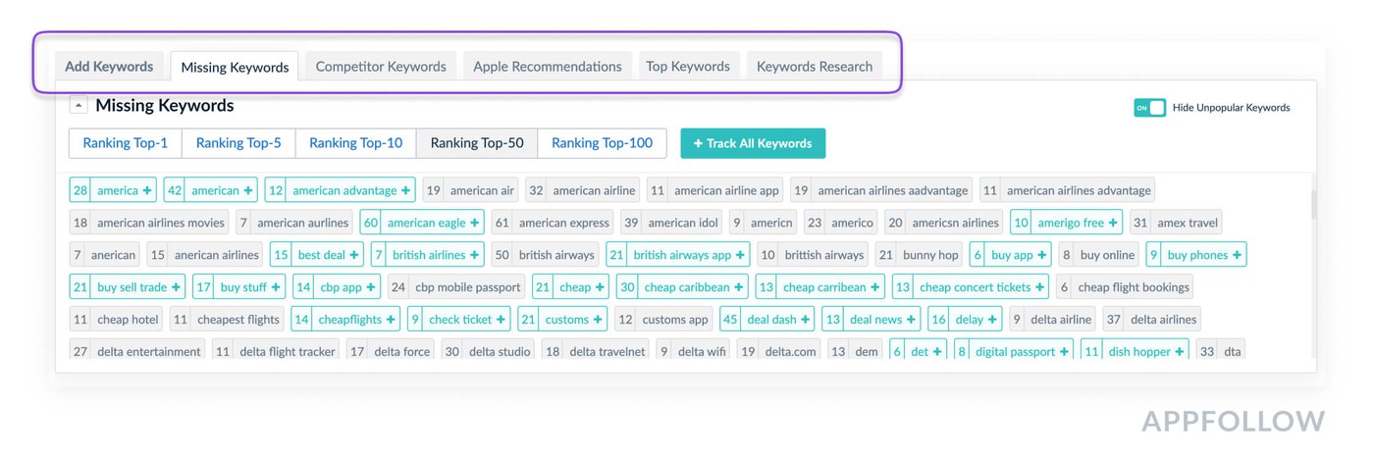
Task: Add cheap concert tickets with plus icon
Action: 1039,287
